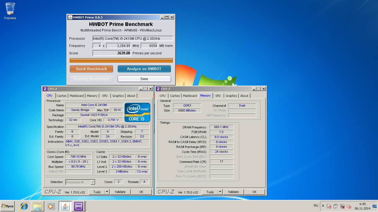
Task: Click Tools button in right CPU-Z window
Action: point(210,192)
